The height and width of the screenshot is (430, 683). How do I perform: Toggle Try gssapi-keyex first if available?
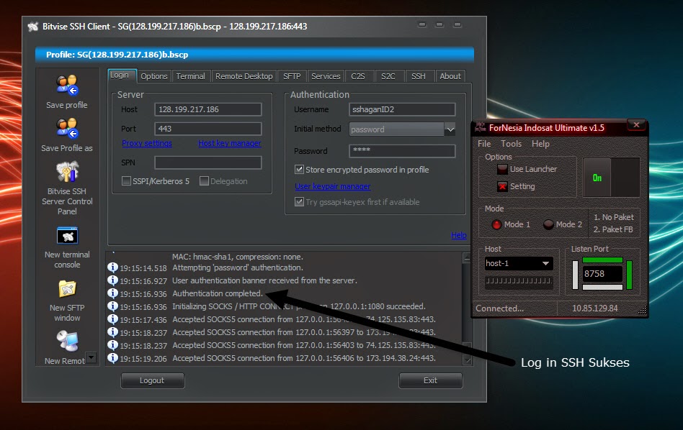[x=299, y=202]
